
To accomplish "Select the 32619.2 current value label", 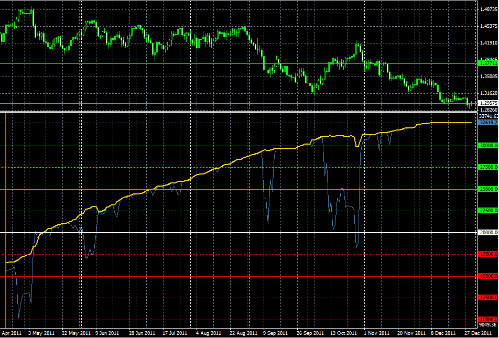I will pyautogui.click(x=488, y=123).
